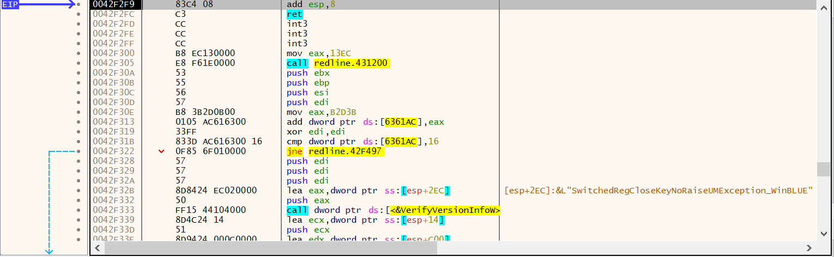The width and height of the screenshot is (834, 257).
Task: Select the 'lea ecx,dword ptr ss:[esp+14]' instruction
Action: pyautogui.click(x=365, y=220)
